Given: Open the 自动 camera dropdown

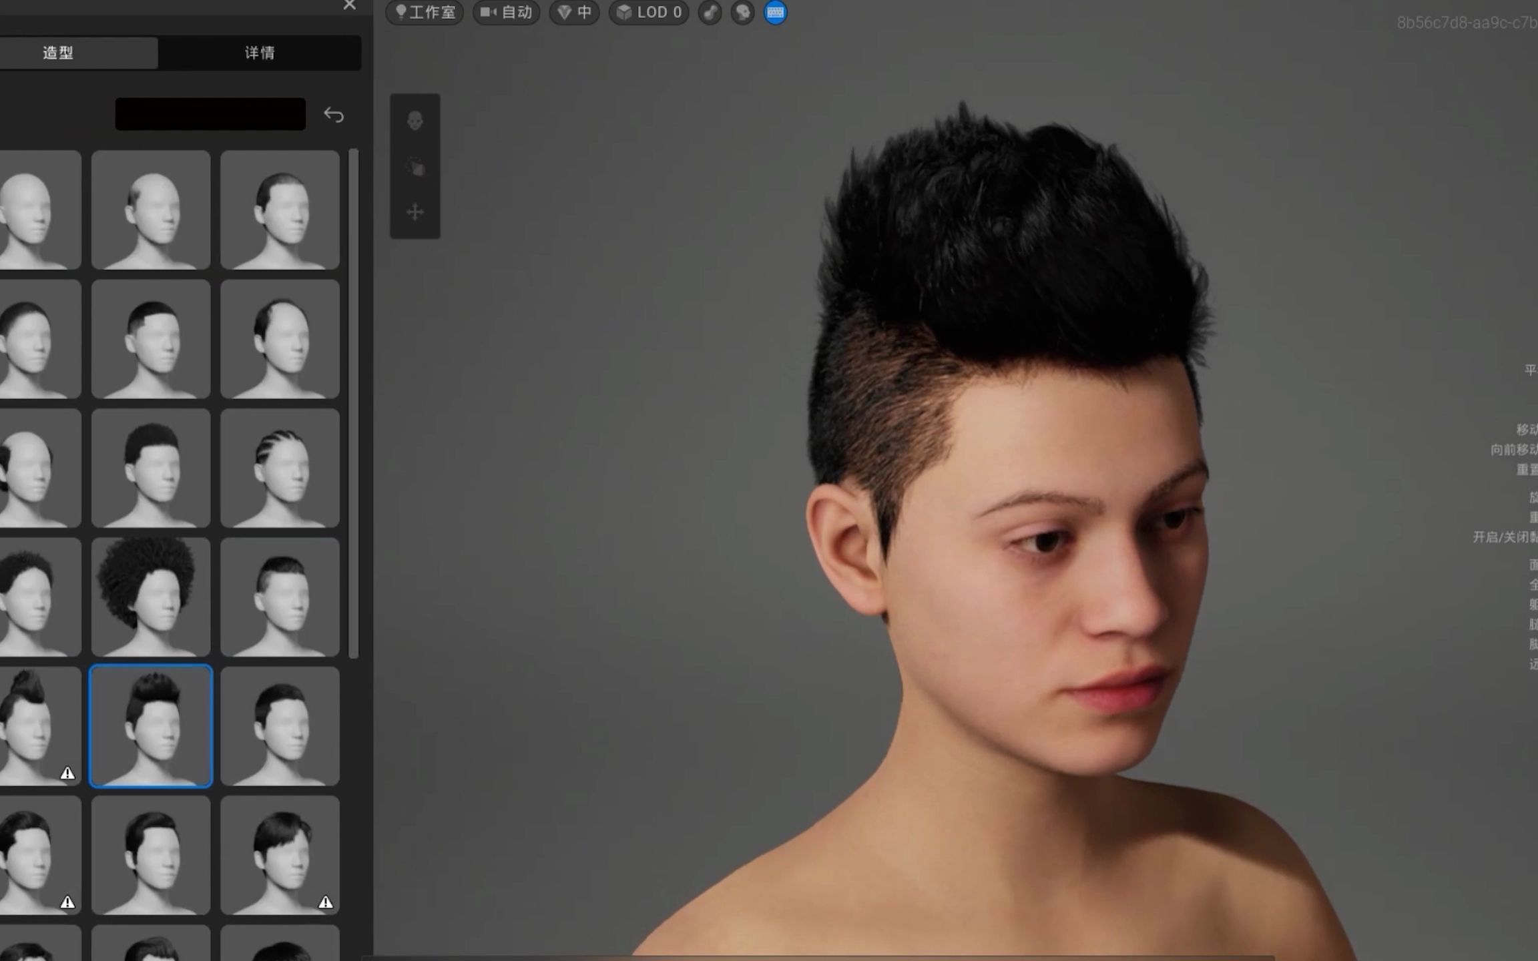Looking at the screenshot, I should (507, 12).
